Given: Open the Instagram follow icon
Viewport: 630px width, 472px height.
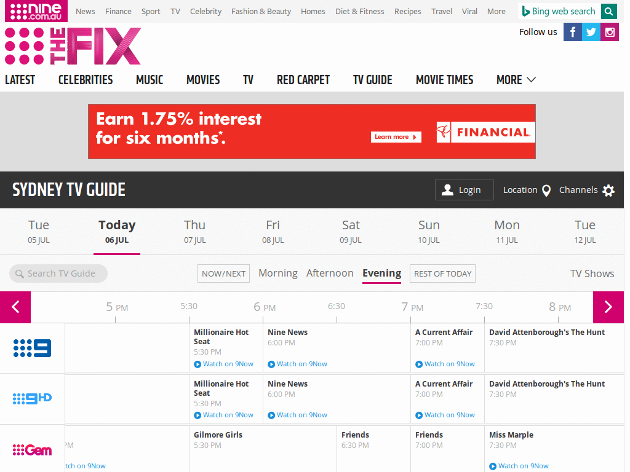Looking at the screenshot, I should 610,32.
